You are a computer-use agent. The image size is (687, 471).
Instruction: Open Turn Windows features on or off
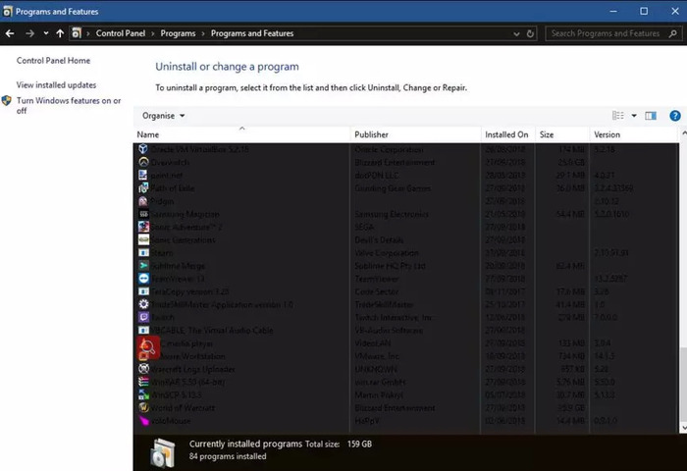click(69, 106)
